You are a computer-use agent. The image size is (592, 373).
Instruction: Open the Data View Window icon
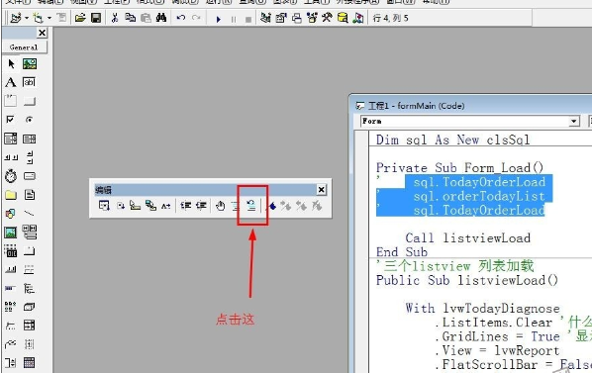[x=343, y=18]
